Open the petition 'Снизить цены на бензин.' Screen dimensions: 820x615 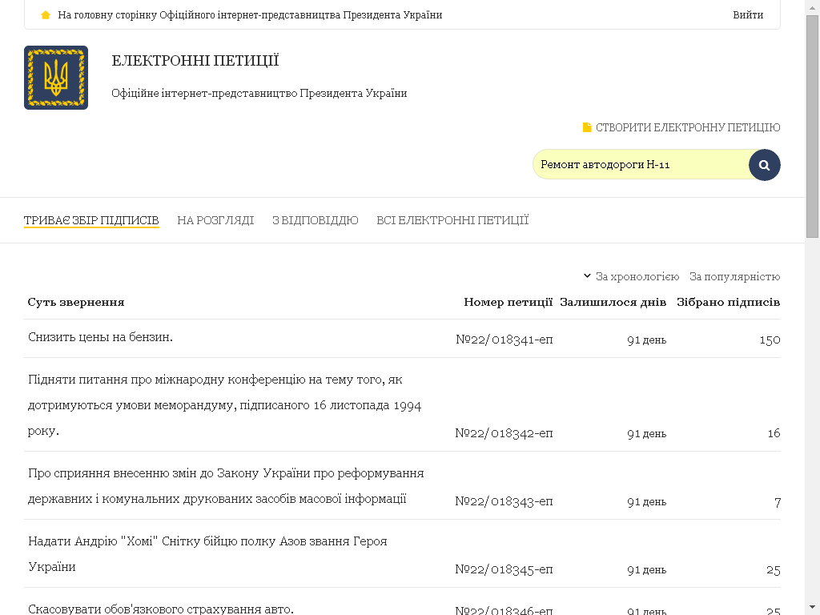(x=101, y=337)
